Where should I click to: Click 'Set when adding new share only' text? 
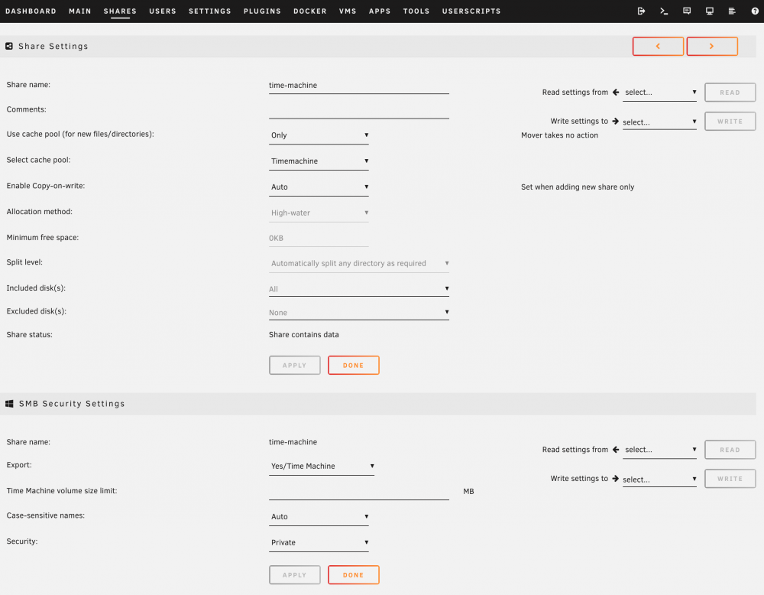578,187
